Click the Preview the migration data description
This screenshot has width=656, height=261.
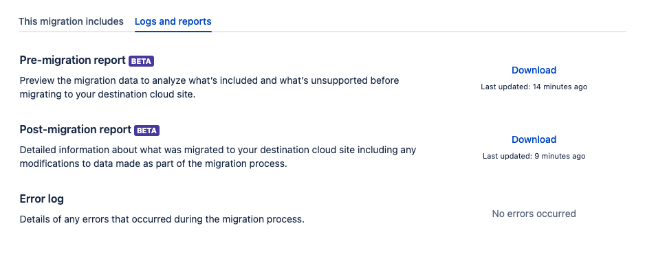click(x=209, y=87)
